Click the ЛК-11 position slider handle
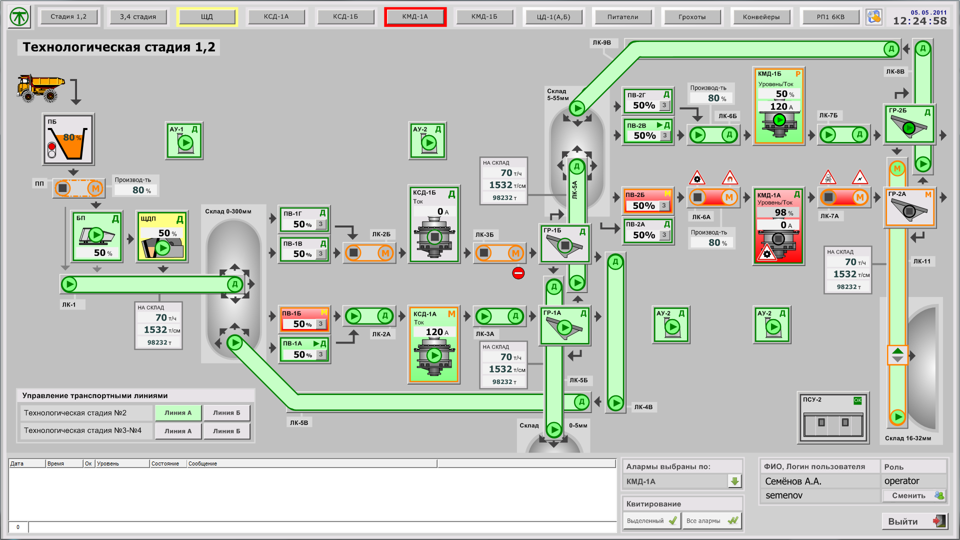The image size is (960, 540). pyautogui.click(x=897, y=355)
